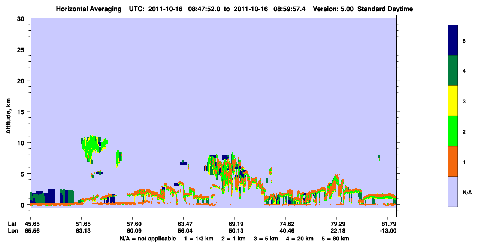Screen dimensions: 487x249
Task: Click the '3 = 5 km' legend entry
Action: [x=266, y=239]
